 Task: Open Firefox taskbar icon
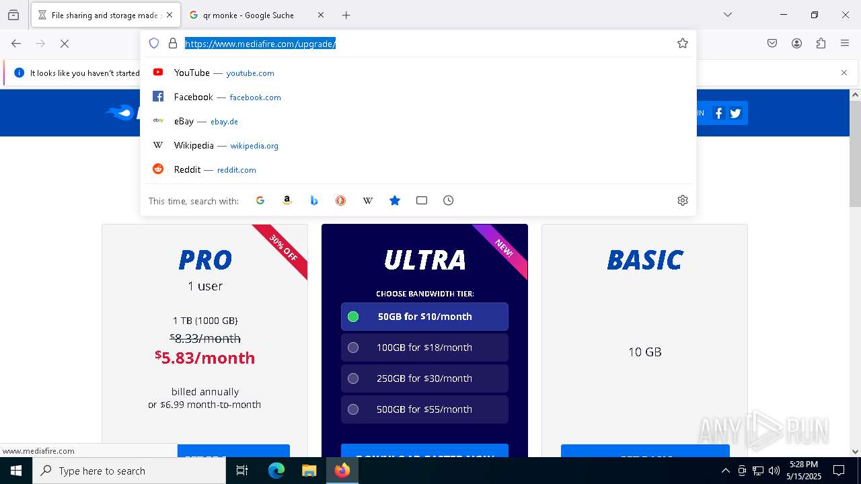(x=342, y=471)
